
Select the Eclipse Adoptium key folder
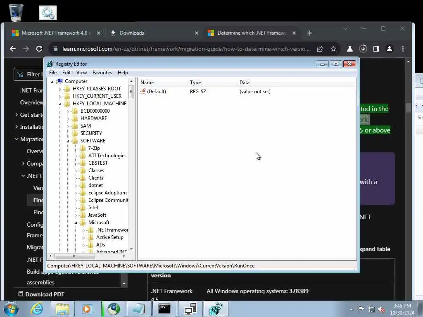tap(107, 193)
